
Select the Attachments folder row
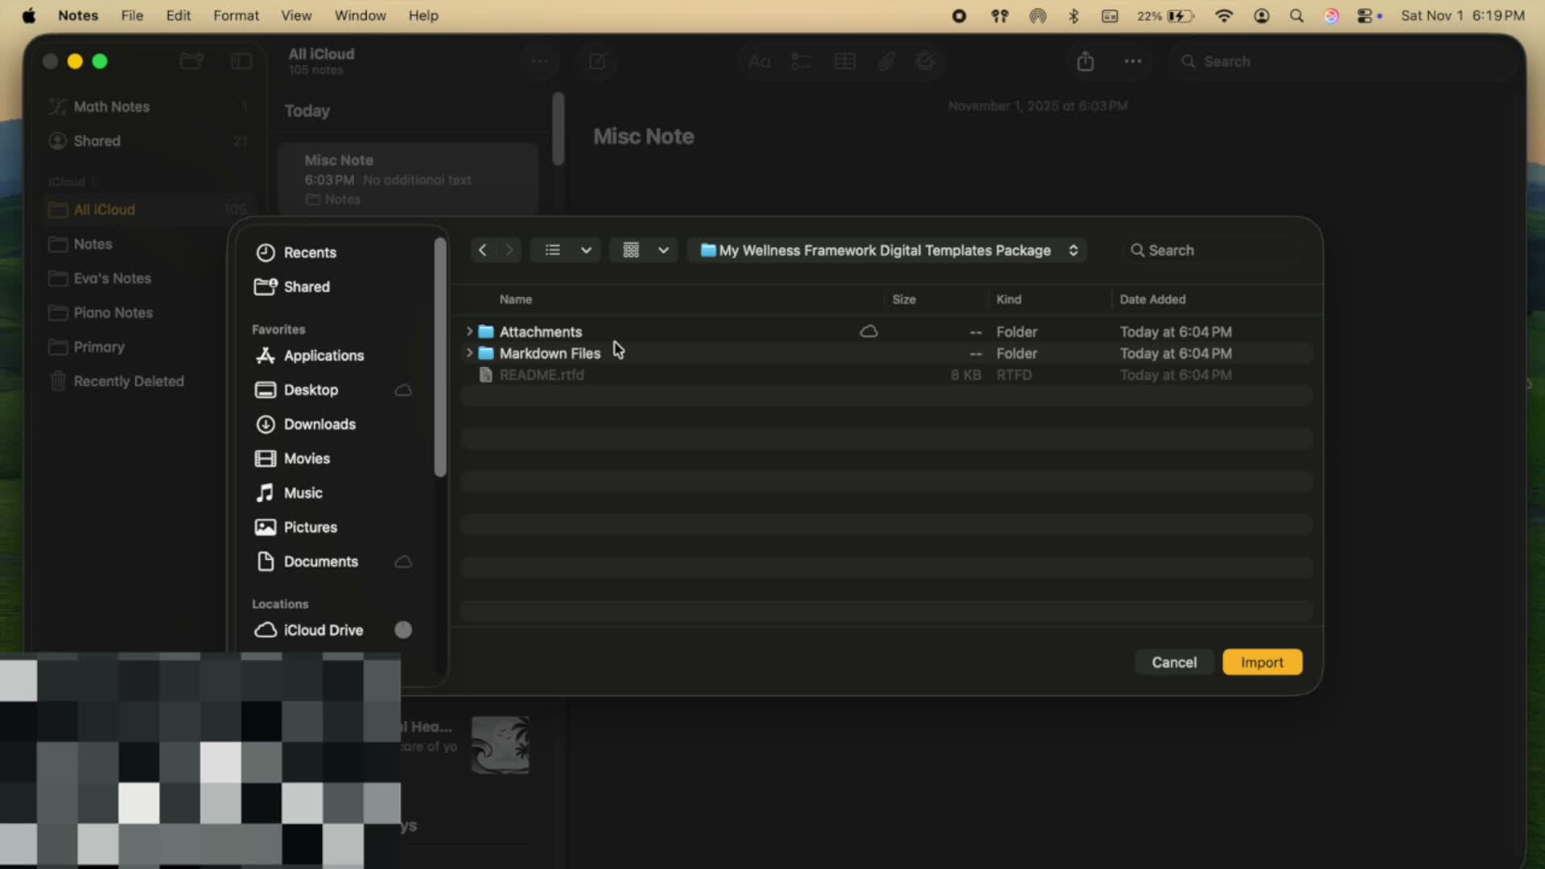(887, 332)
